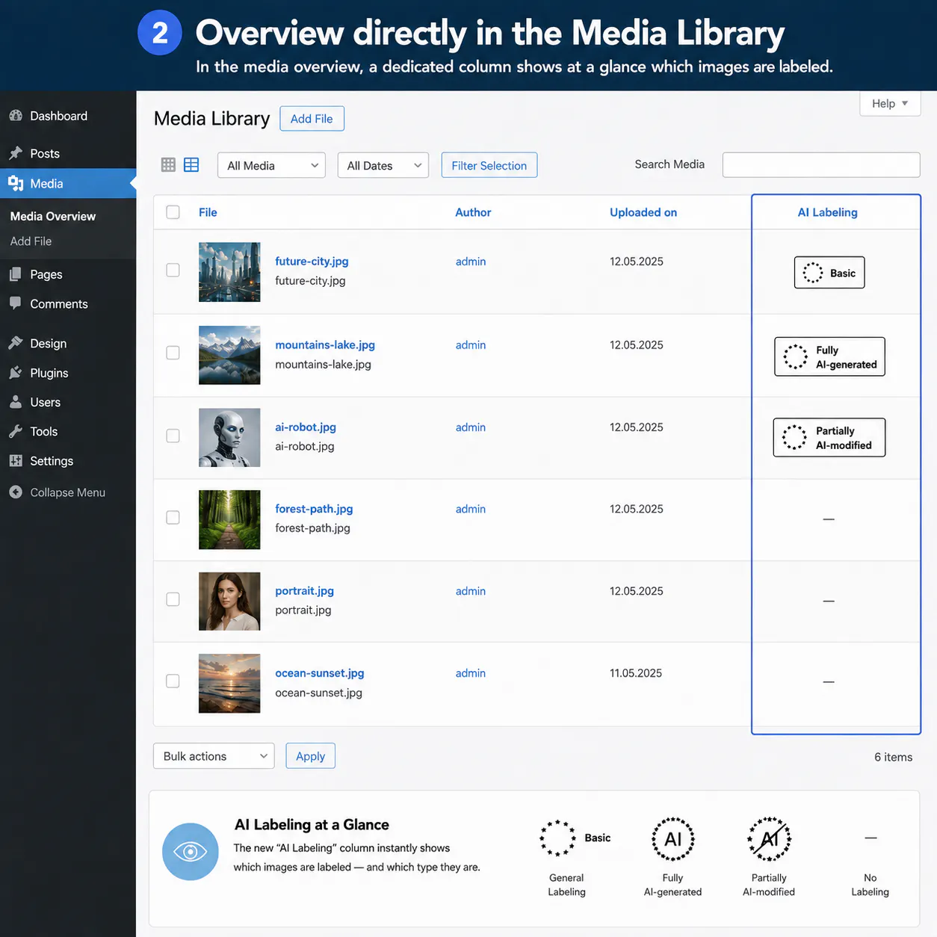Click the Partially AI-modified legend icon
The width and height of the screenshot is (937, 937).
(x=770, y=838)
